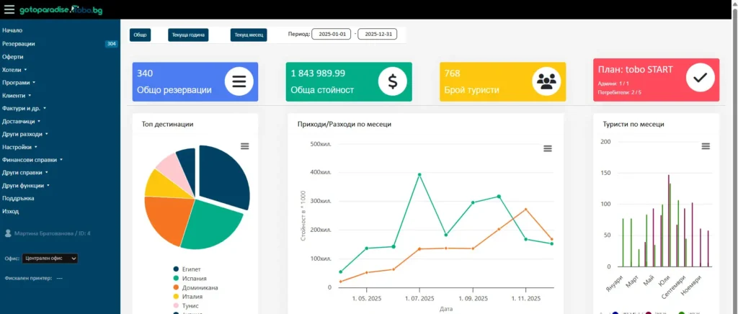Screen dimensions: 738x314
Task: Expand the Други функции submenu
Action: point(26,186)
